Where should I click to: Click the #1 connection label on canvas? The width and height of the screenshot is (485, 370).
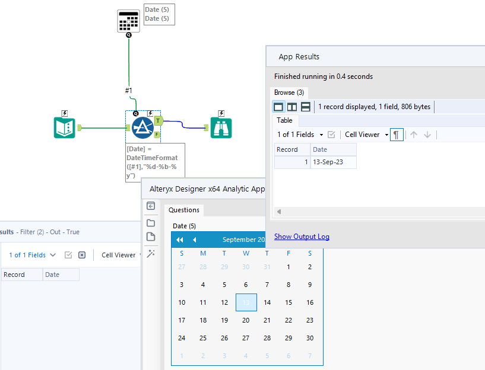(129, 91)
